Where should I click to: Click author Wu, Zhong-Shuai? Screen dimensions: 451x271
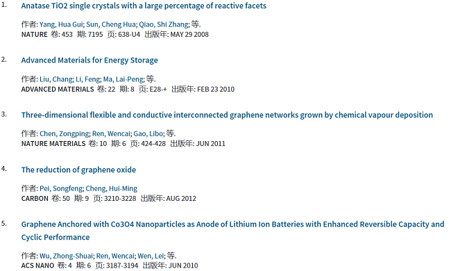[x=66, y=256]
